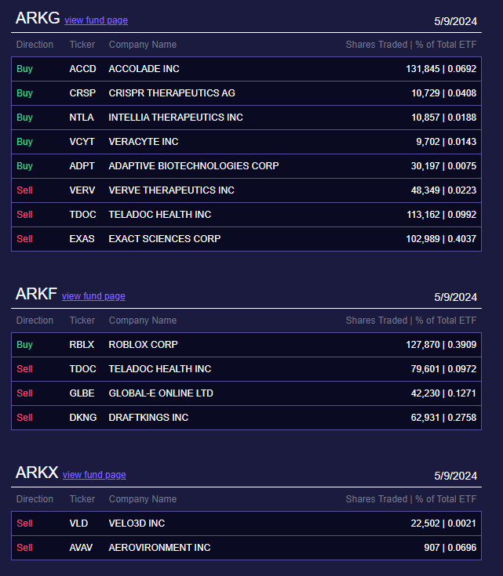
Task: Click the 102,989 | 0.4037 value
Action: click(x=441, y=238)
